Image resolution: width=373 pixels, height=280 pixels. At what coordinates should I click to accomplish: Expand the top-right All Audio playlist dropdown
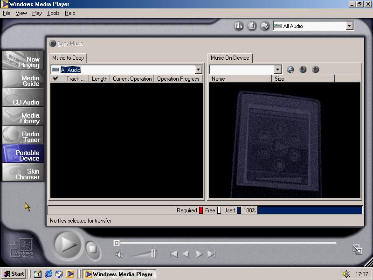click(350, 26)
